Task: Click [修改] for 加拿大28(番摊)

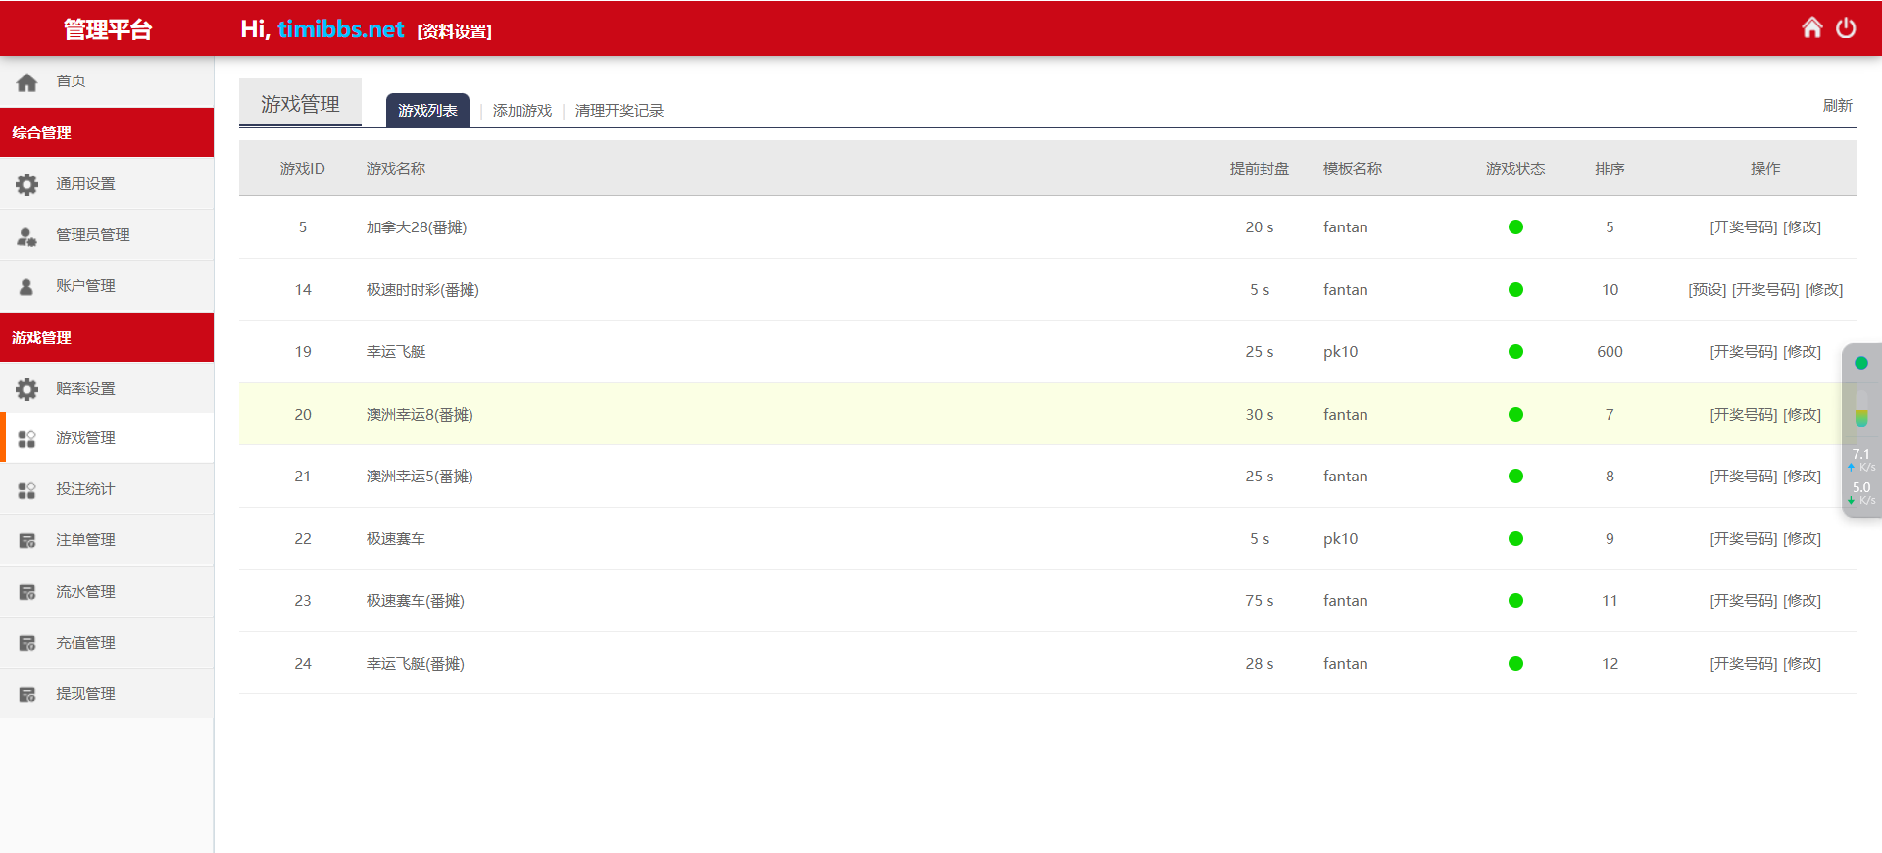Action: coord(1802,227)
